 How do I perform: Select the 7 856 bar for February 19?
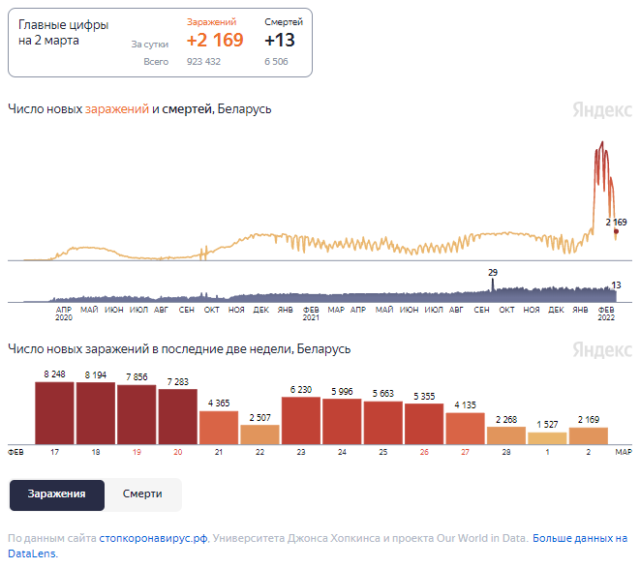[137, 414]
